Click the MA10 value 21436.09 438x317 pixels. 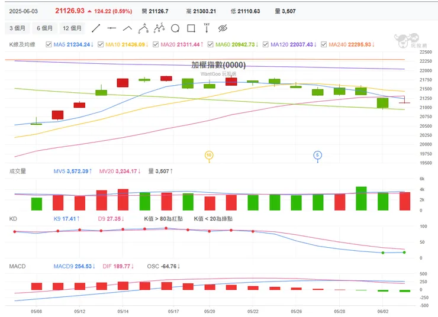[x=133, y=44]
